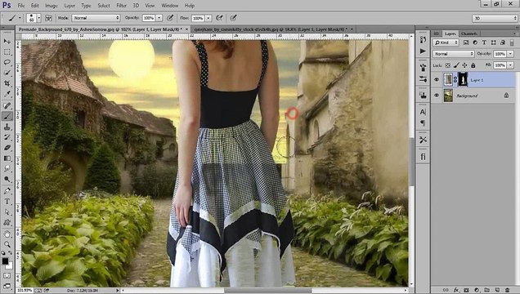Open Flow slider dropdown in options bar
This screenshot has height=294, width=520.
coord(208,18)
